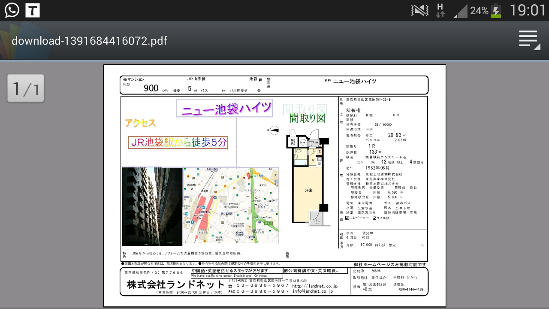Tap the 契約ID 26896 entry
The height and width of the screenshot is (309, 549).
[367, 271]
